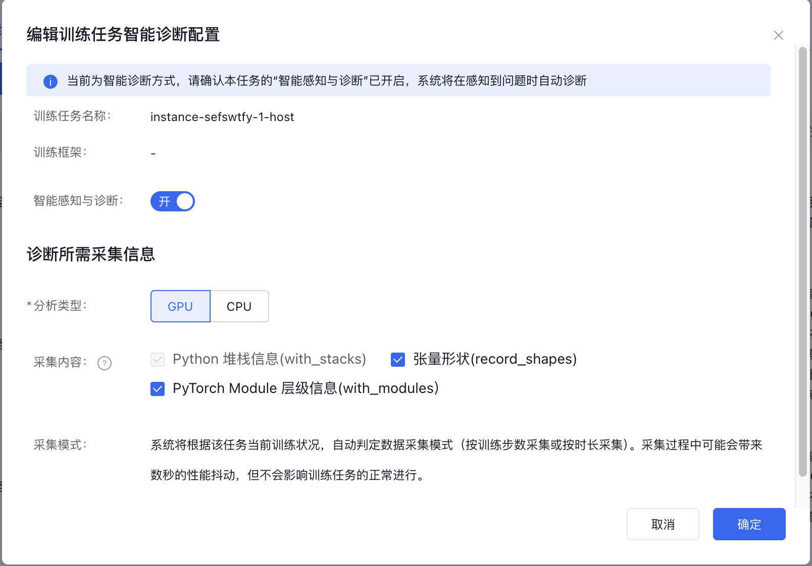812x566 pixels.
Task: Click the blue info icon in banner
Action: [x=50, y=81]
